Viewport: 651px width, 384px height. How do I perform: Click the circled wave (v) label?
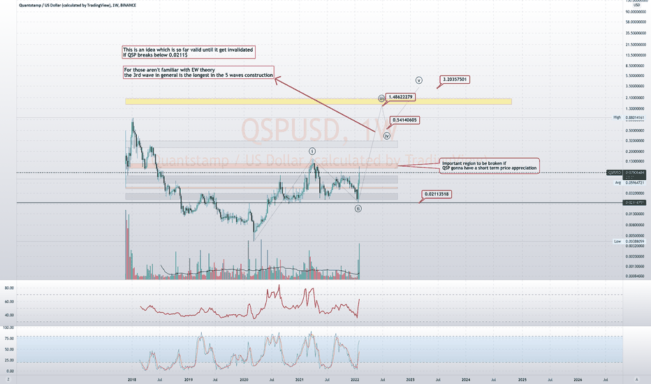coord(419,80)
